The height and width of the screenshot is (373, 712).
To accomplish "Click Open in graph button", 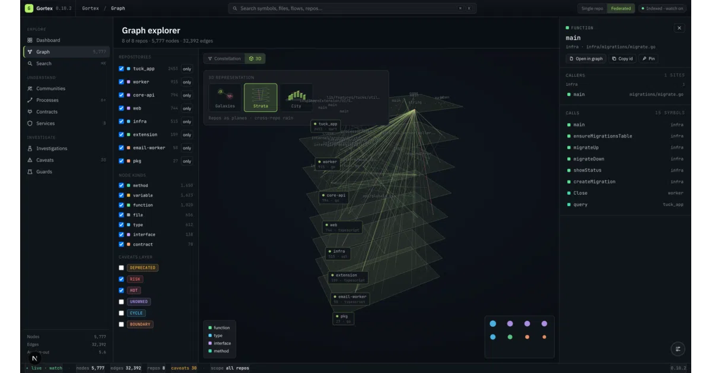I will click(586, 59).
